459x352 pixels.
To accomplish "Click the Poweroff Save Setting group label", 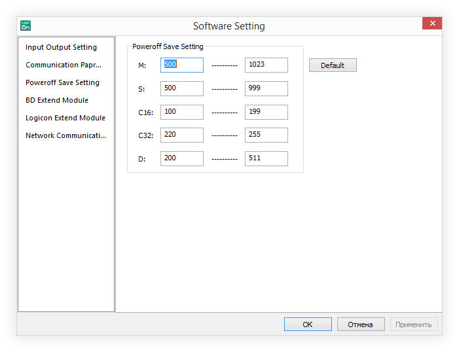I will [168, 46].
